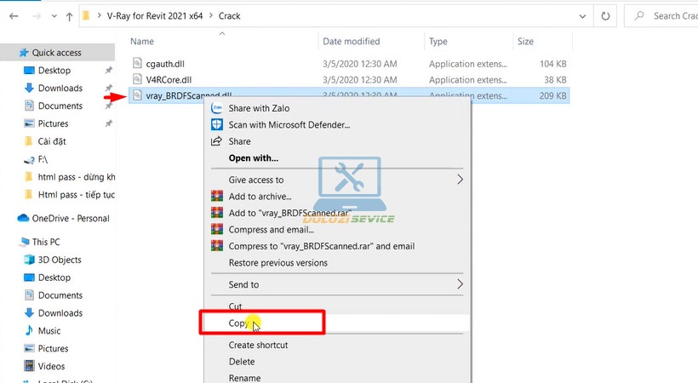Screen dimensions: 698x383
Task: Select the cgauth.dll file name
Action: point(165,64)
